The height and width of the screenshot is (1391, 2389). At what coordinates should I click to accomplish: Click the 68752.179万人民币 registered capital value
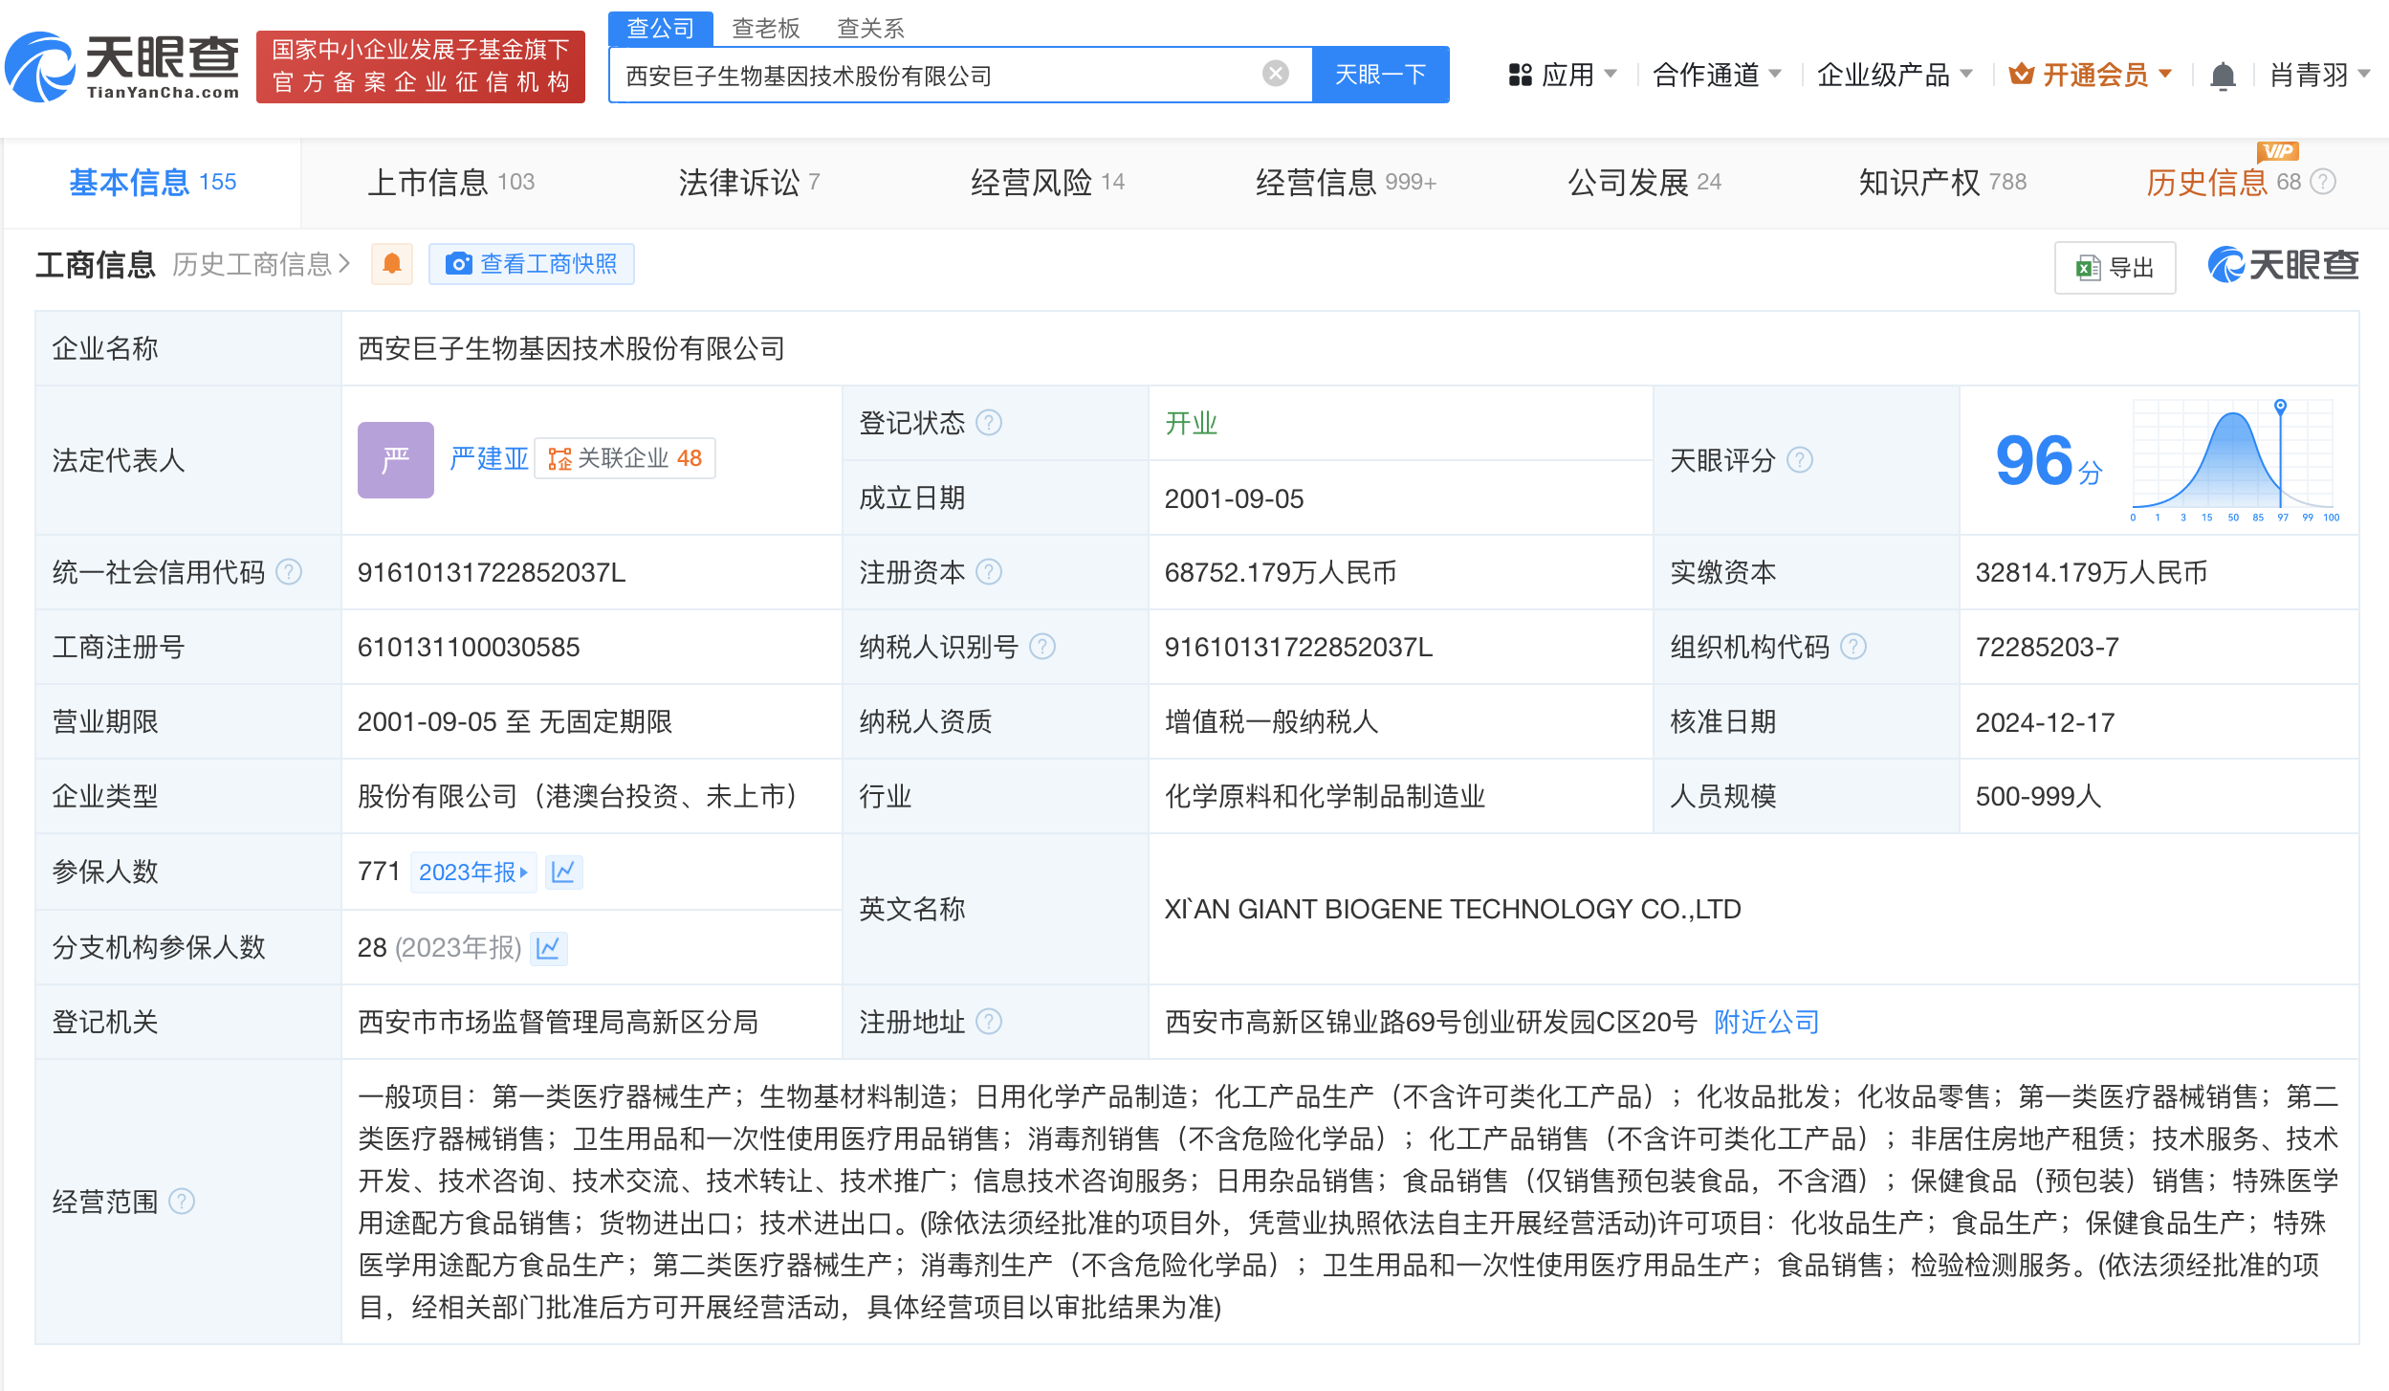1281,572
